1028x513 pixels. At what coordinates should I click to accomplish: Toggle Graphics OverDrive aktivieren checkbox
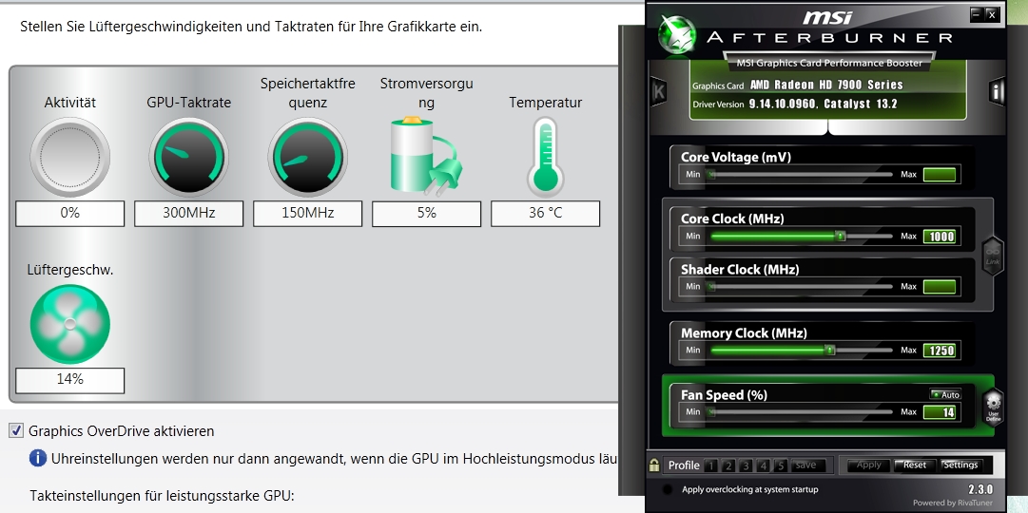[16, 430]
